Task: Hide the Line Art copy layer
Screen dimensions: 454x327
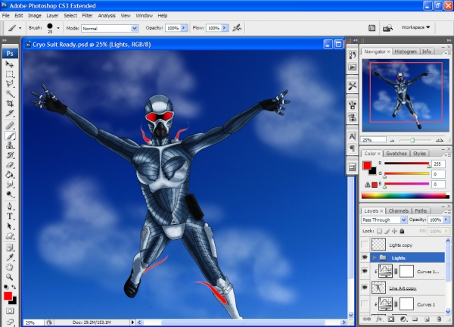Action: pyautogui.click(x=365, y=288)
